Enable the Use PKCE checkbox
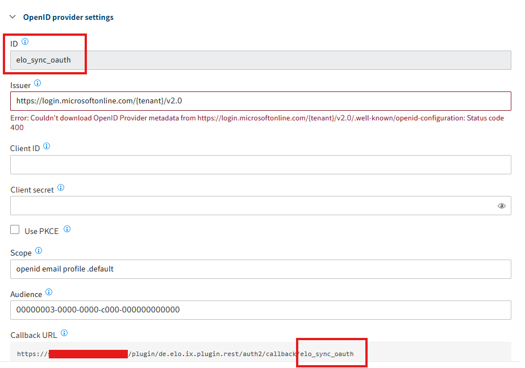525x368 pixels. coord(15,229)
